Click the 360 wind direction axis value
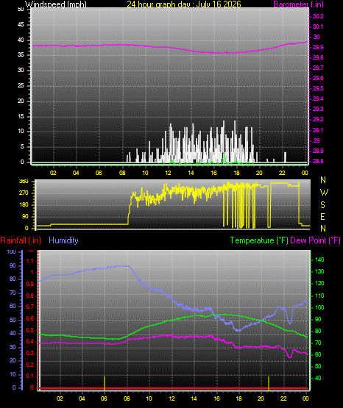Screen dimensions: 343x408 [x=24, y=182]
